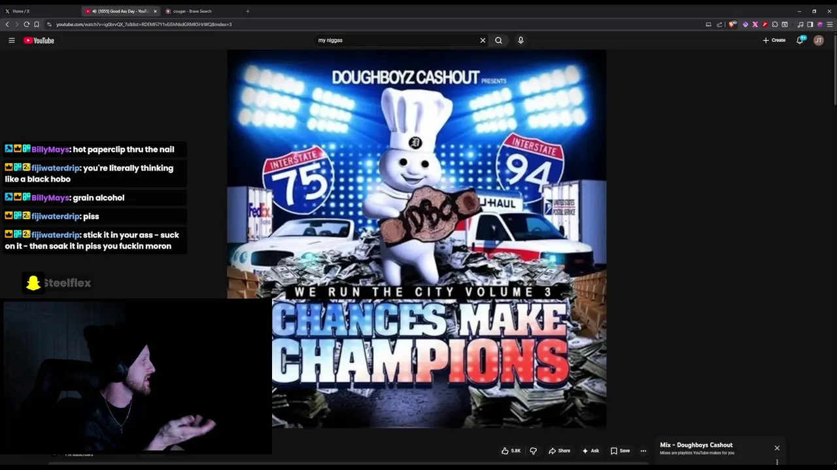This screenshot has width=837, height=470.
Task: Click the magnifier search button
Action: pos(498,40)
